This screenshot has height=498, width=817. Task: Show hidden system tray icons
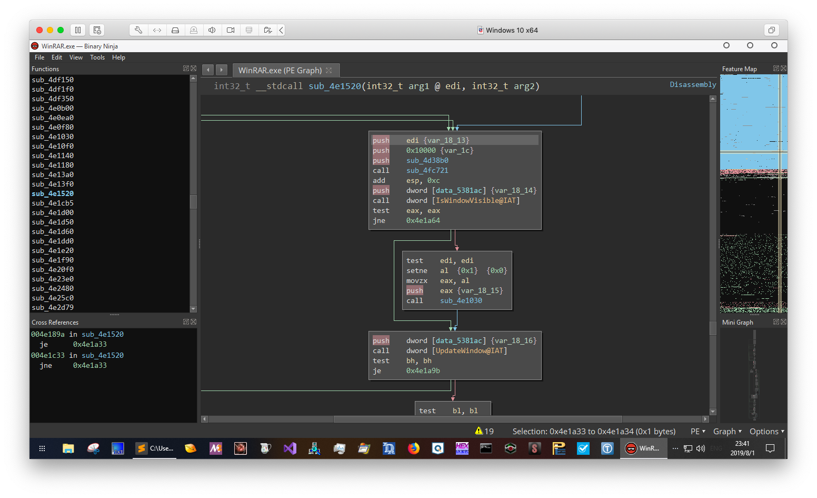(x=675, y=448)
